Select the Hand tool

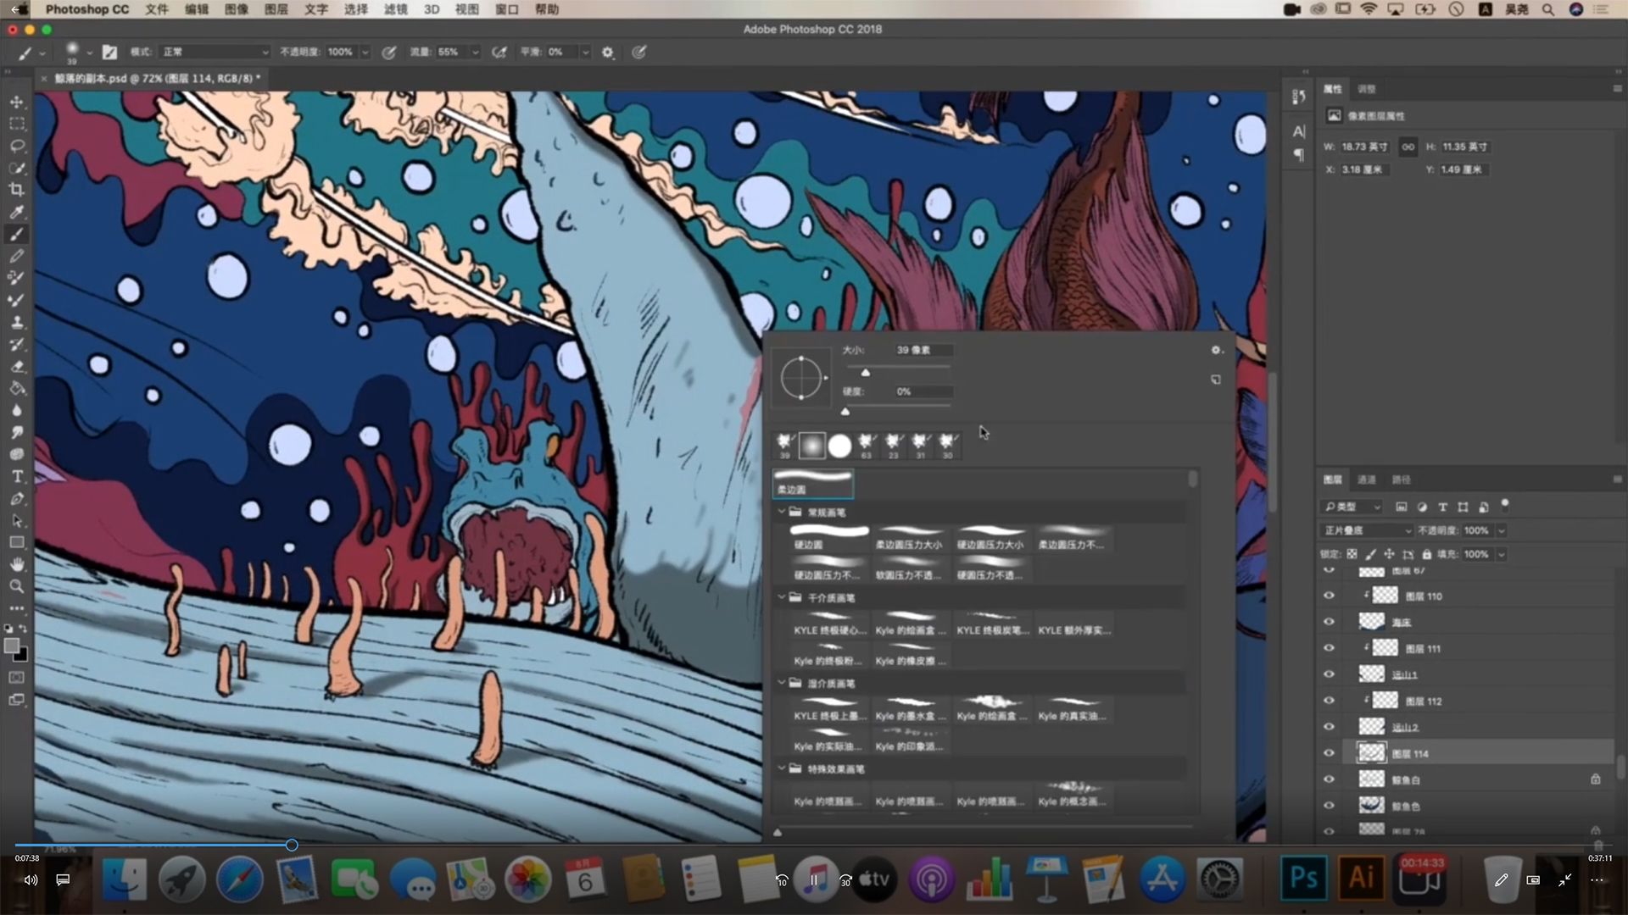click(x=17, y=564)
